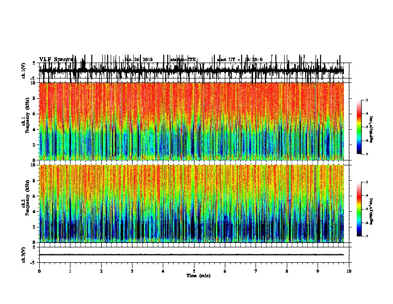The image size is (393, 304).
Task: Click the time axis tick label '7'
Action: tap(256, 271)
